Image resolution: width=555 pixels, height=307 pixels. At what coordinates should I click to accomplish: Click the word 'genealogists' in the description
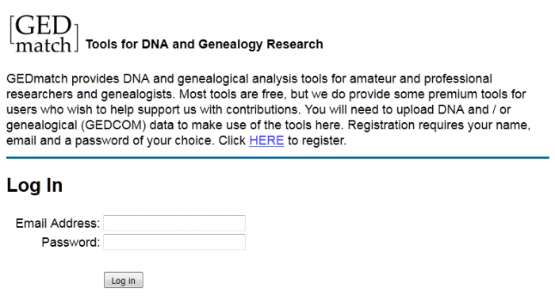[x=136, y=94]
